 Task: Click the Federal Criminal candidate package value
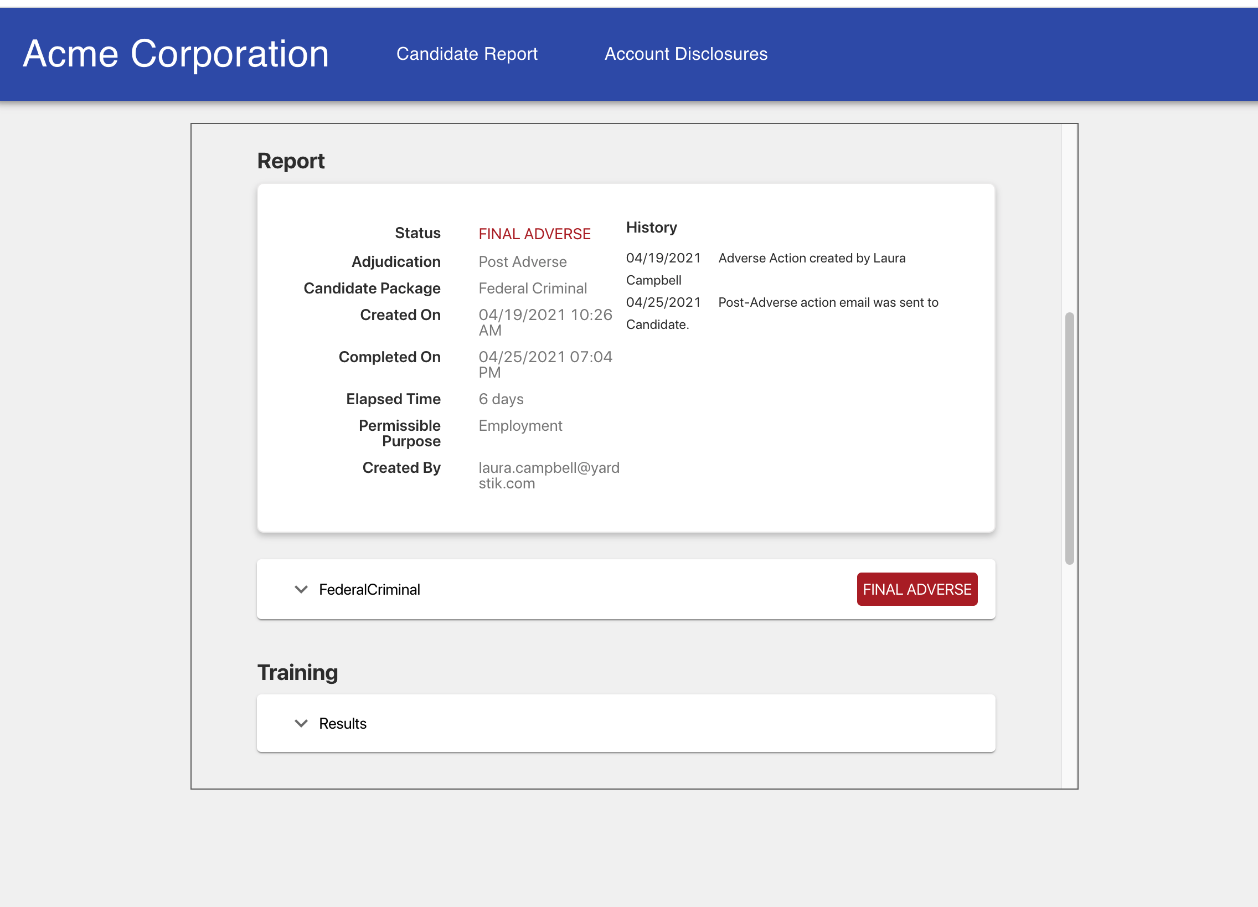pos(532,288)
